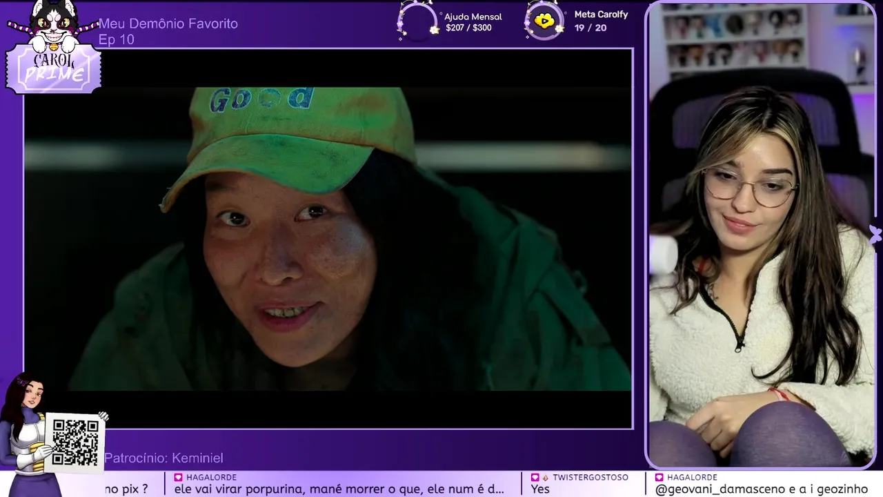This screenshot has height=497, width=883.
Task: Click the 'Yes' chat message
Action: (540, 489)
